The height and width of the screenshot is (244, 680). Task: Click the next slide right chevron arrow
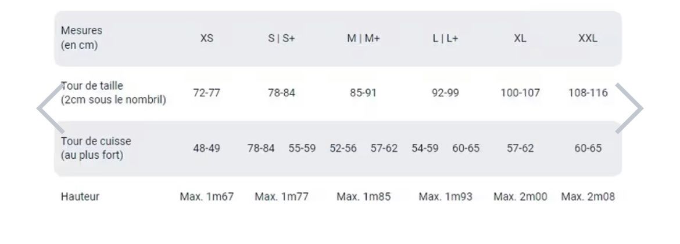point(629,108)
